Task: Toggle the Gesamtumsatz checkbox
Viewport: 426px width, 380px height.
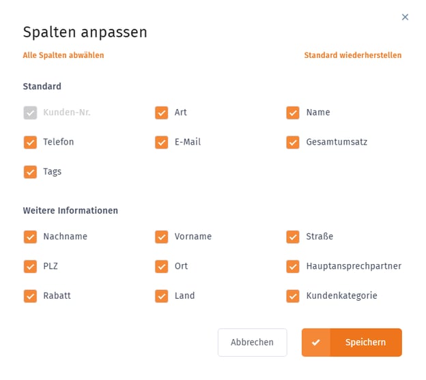Action: (293, 143)
